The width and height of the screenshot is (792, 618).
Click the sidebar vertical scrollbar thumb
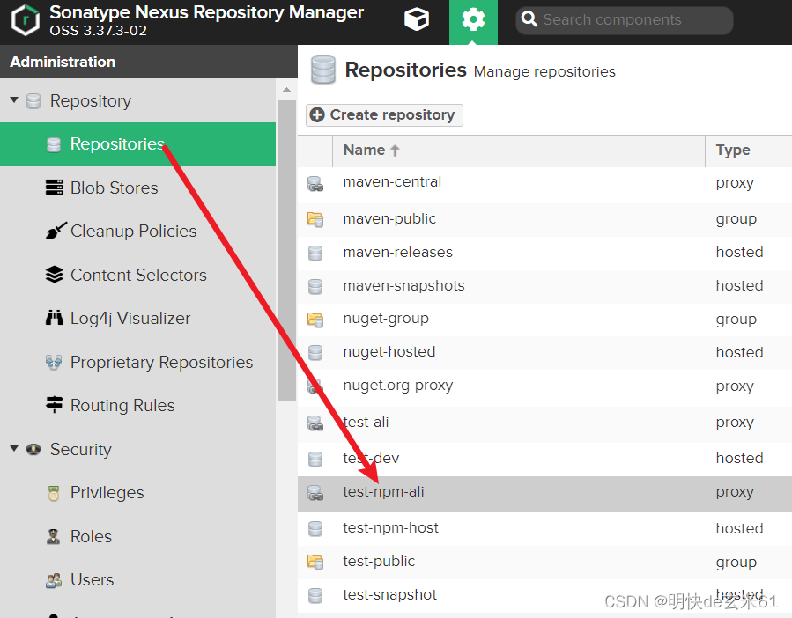(286, 251)
